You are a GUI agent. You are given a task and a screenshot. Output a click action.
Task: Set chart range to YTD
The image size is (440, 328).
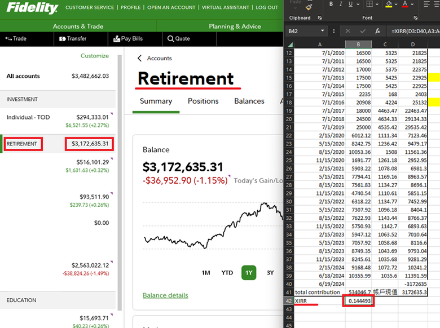[x=227, y=273]
